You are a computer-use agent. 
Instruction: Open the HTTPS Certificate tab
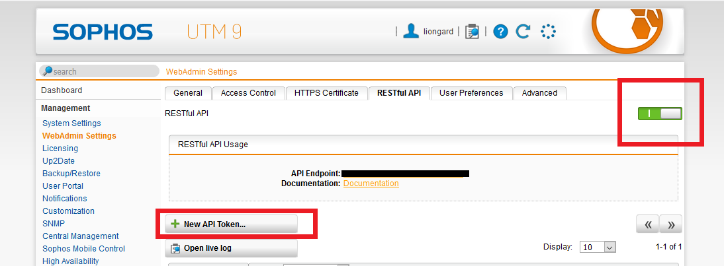(326, 93)
